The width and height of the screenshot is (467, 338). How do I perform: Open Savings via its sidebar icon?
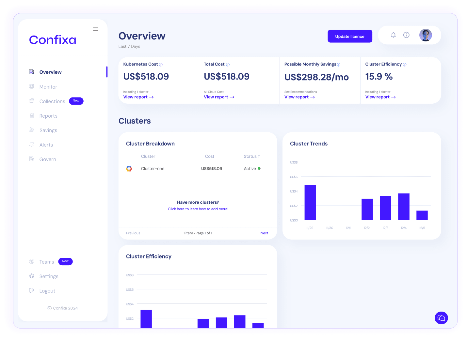32,130
